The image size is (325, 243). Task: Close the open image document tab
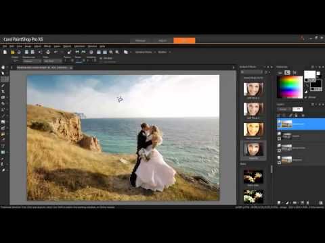coord(71,67)
